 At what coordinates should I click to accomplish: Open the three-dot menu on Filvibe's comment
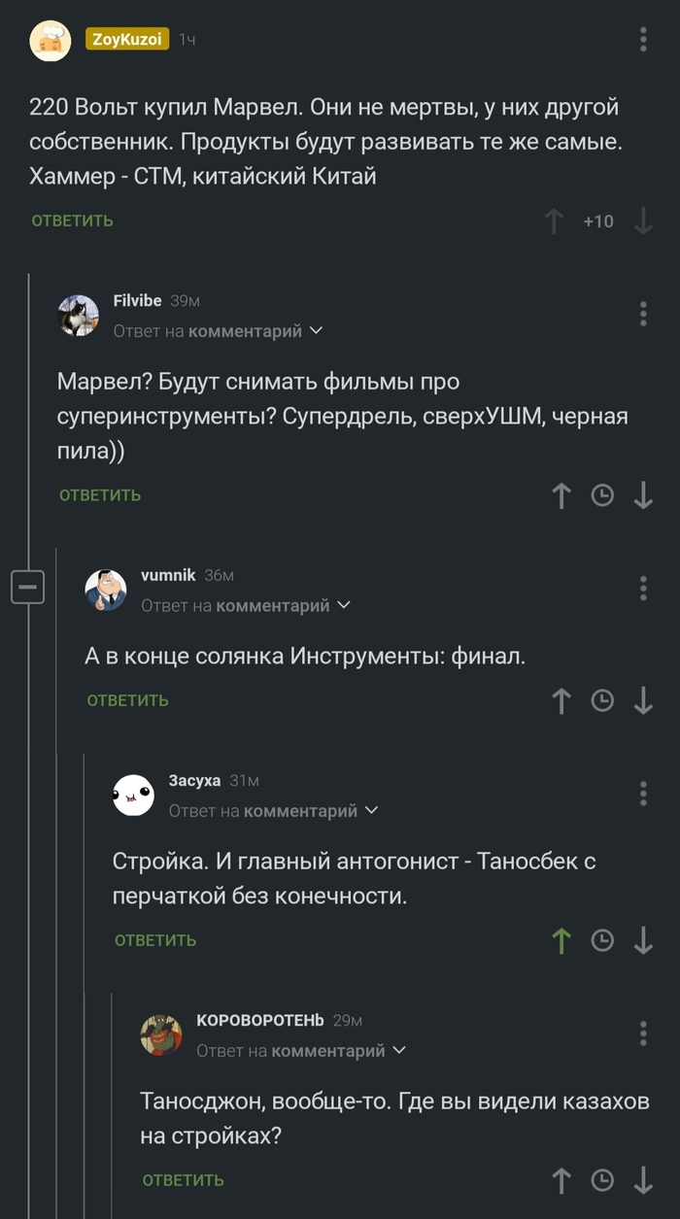point(642,312)
